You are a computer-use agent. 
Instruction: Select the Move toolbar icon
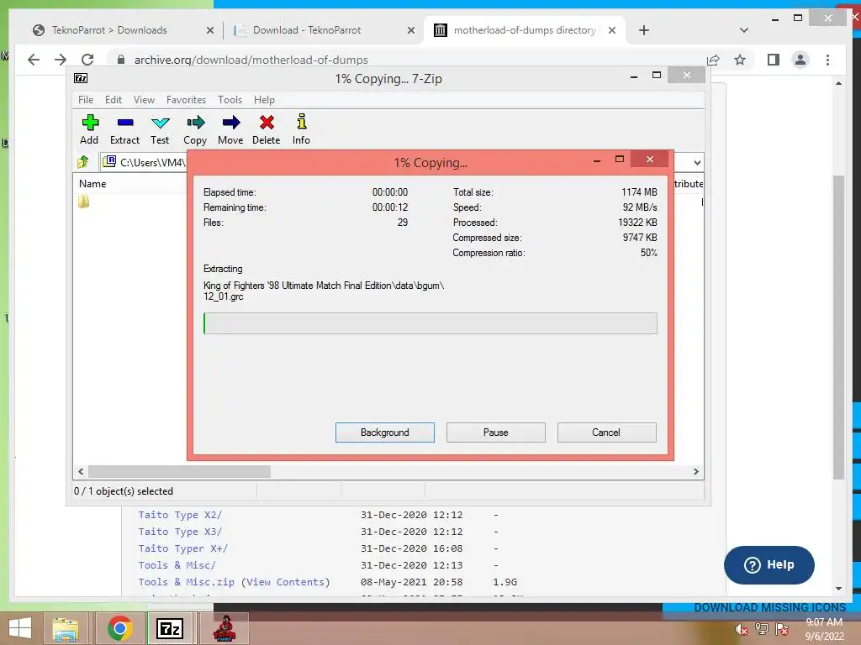point(230,123)
